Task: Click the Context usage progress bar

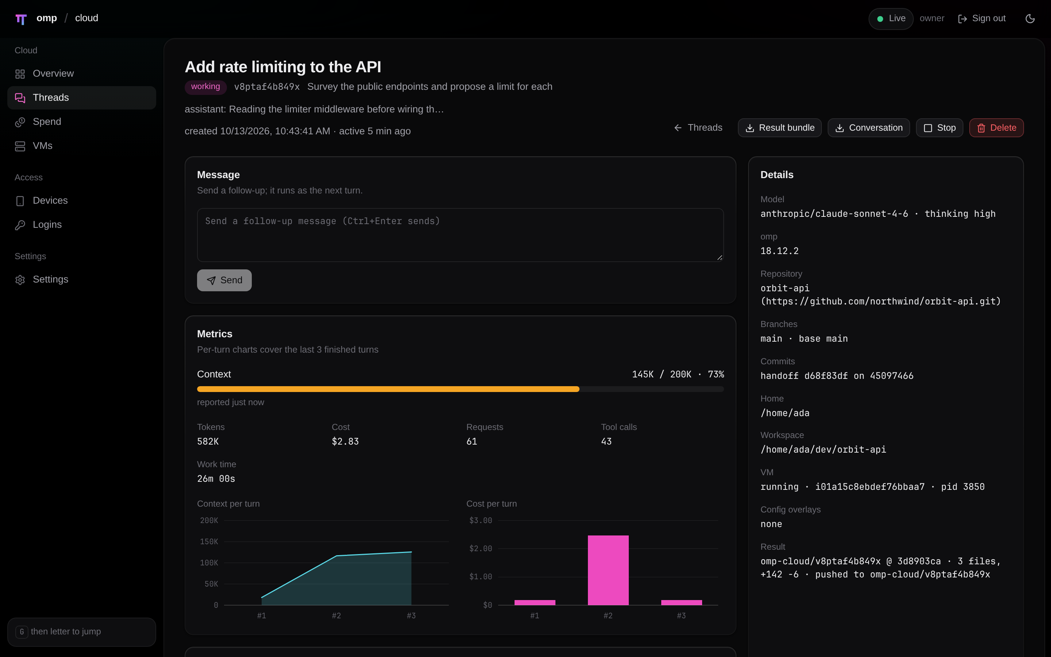Action: 460,389
